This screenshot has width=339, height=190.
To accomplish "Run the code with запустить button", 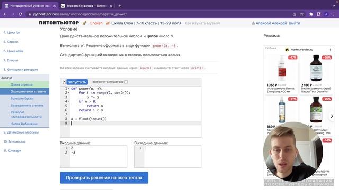I will [77, 82].
